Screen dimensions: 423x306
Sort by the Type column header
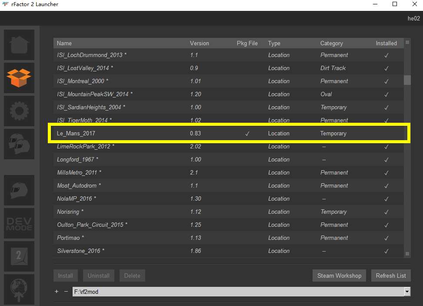274,43
